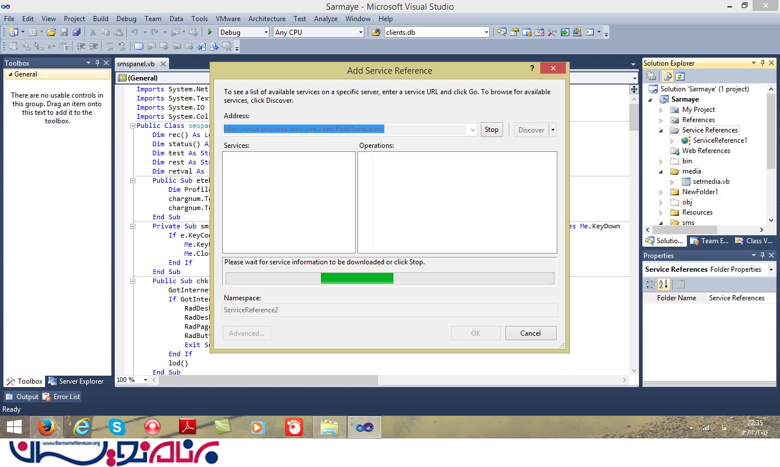This screenshot has height=467, width=780.
Task: Toggle Show All Files in Solution Explorer
Action: coord(667,76)
